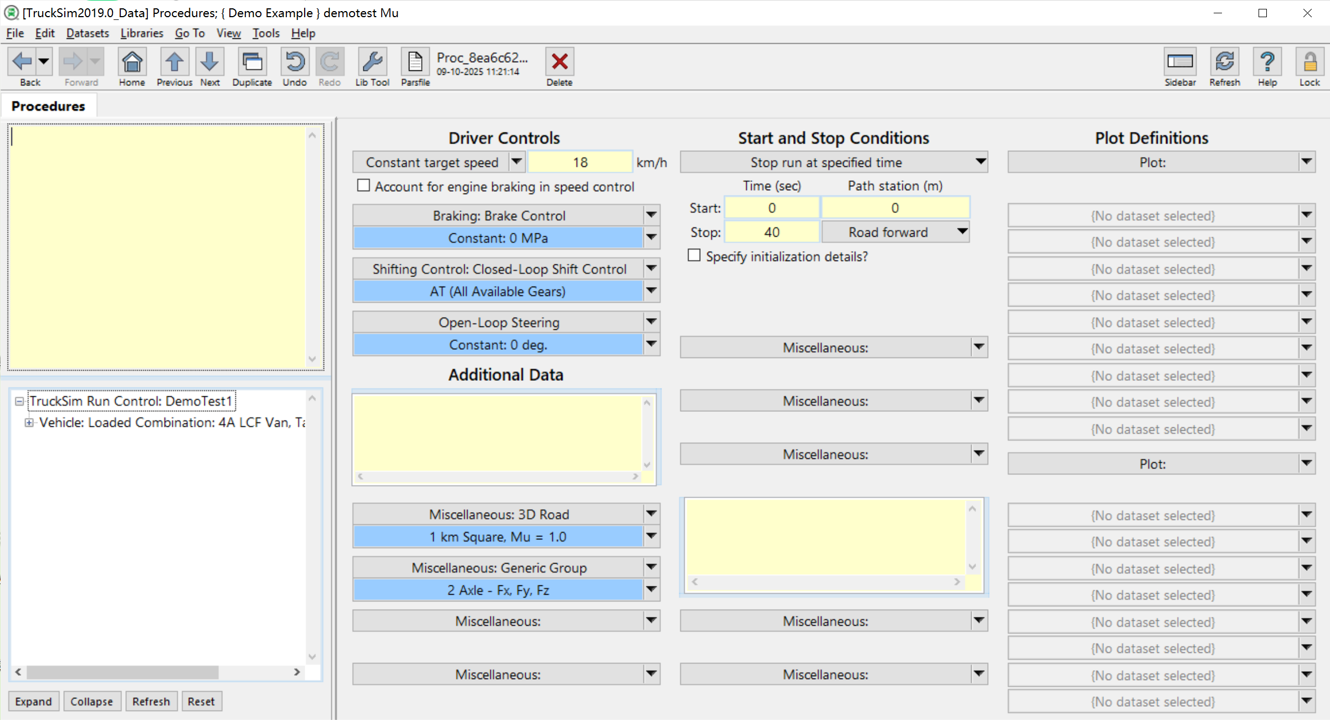This screenshot has width=1330, height=720.
Task: Open the File menu
Action: [x=15, y=33]
